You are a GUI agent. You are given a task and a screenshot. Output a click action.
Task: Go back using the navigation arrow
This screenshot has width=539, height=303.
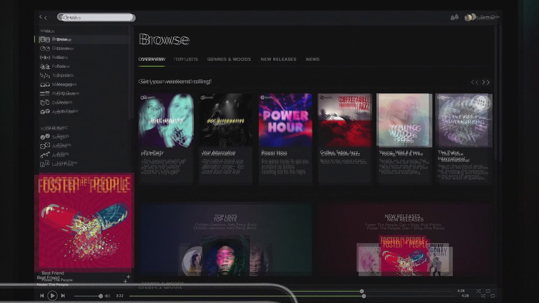[x=43, y=17]
